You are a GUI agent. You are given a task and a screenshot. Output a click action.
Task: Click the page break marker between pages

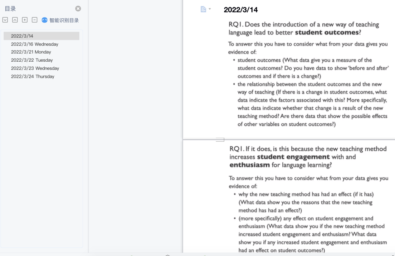click(220, 140)
